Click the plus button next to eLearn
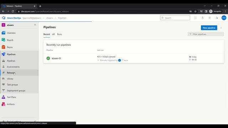228x128 pixels. click(x=35, y=25)
